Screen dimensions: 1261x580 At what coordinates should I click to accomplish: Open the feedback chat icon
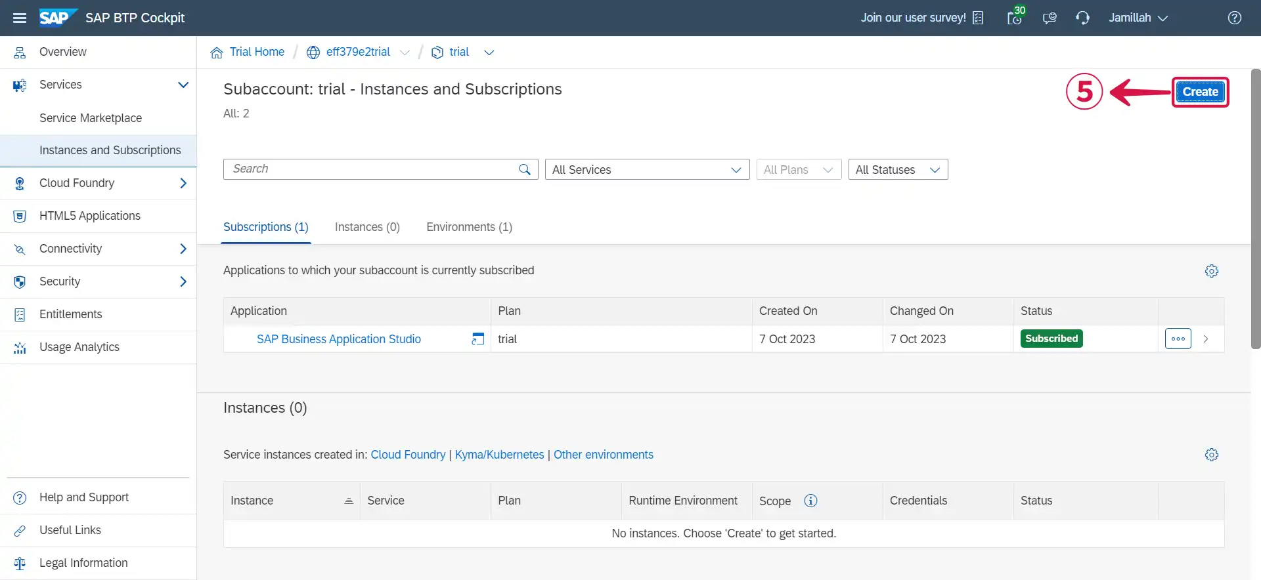coord(1050,18)
